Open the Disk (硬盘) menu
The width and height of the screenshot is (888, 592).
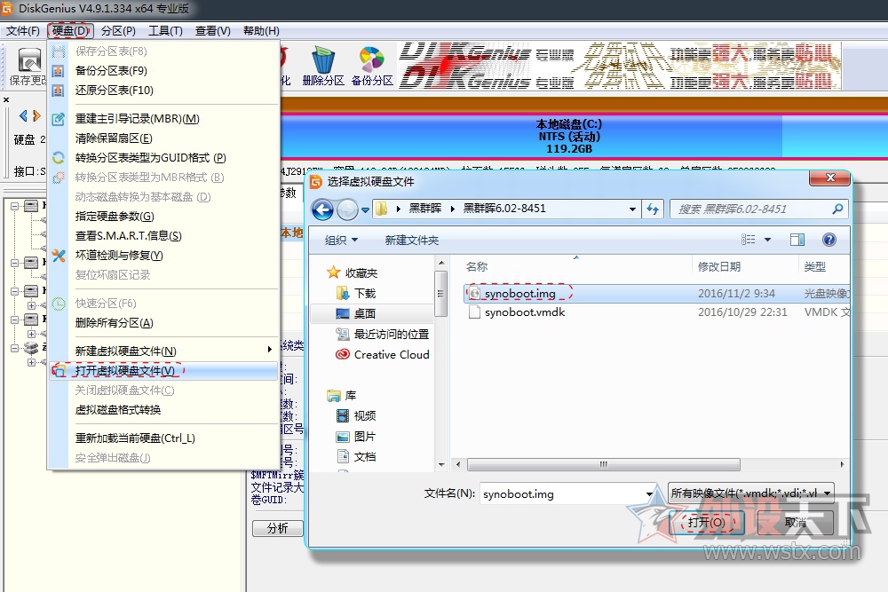point(70,30)
